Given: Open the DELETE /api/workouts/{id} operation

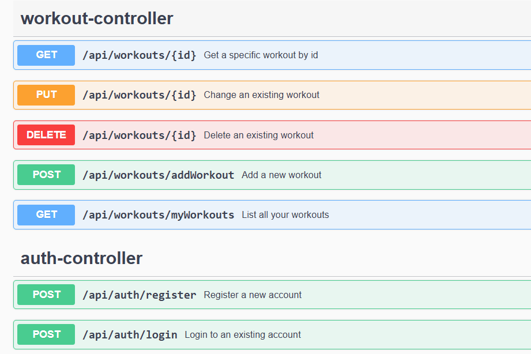Looking at the screenshot, I should (272, 135).
